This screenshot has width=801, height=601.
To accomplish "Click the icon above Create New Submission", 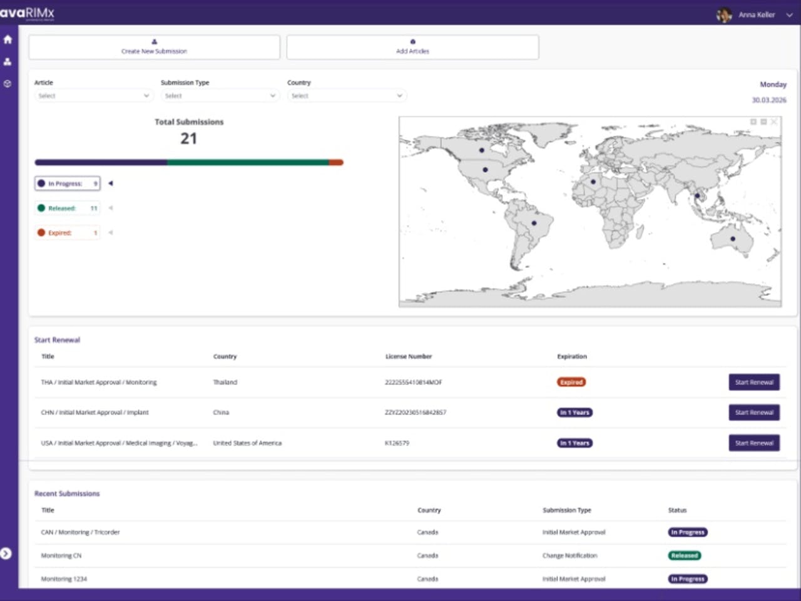I will [x=155, y=42].
